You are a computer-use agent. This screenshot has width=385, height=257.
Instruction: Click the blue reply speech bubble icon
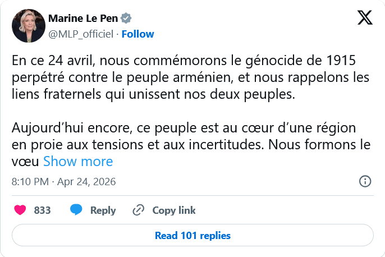point(76,210)
